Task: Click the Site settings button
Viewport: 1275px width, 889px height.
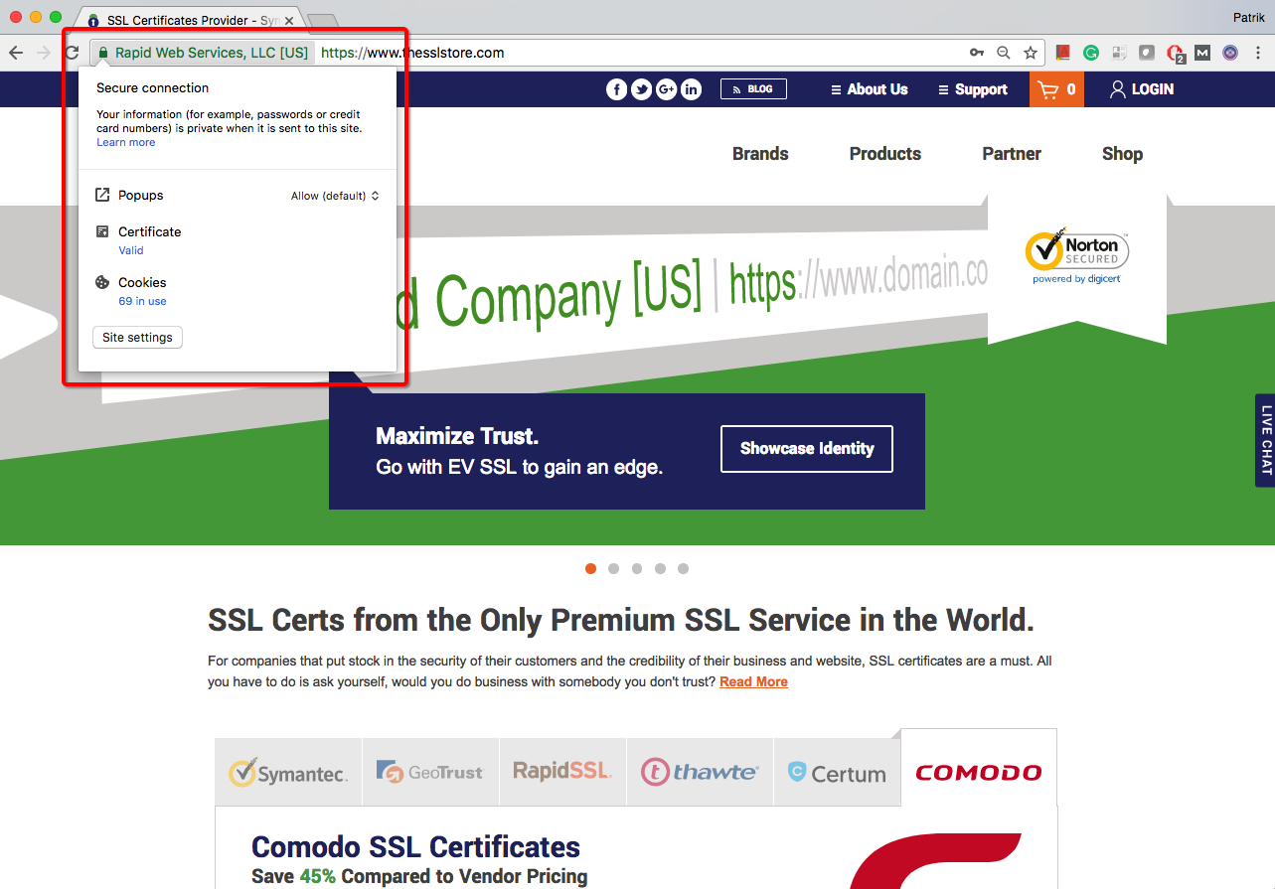Action: point(137,338)
